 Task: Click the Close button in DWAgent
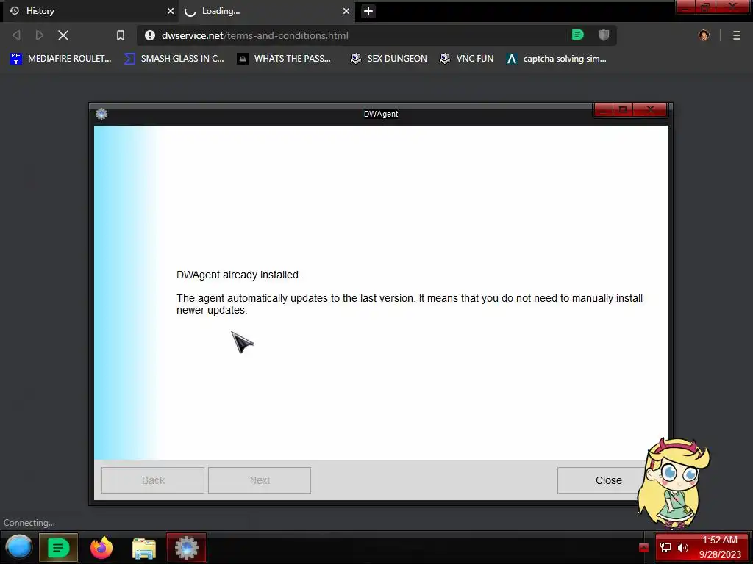608,480
